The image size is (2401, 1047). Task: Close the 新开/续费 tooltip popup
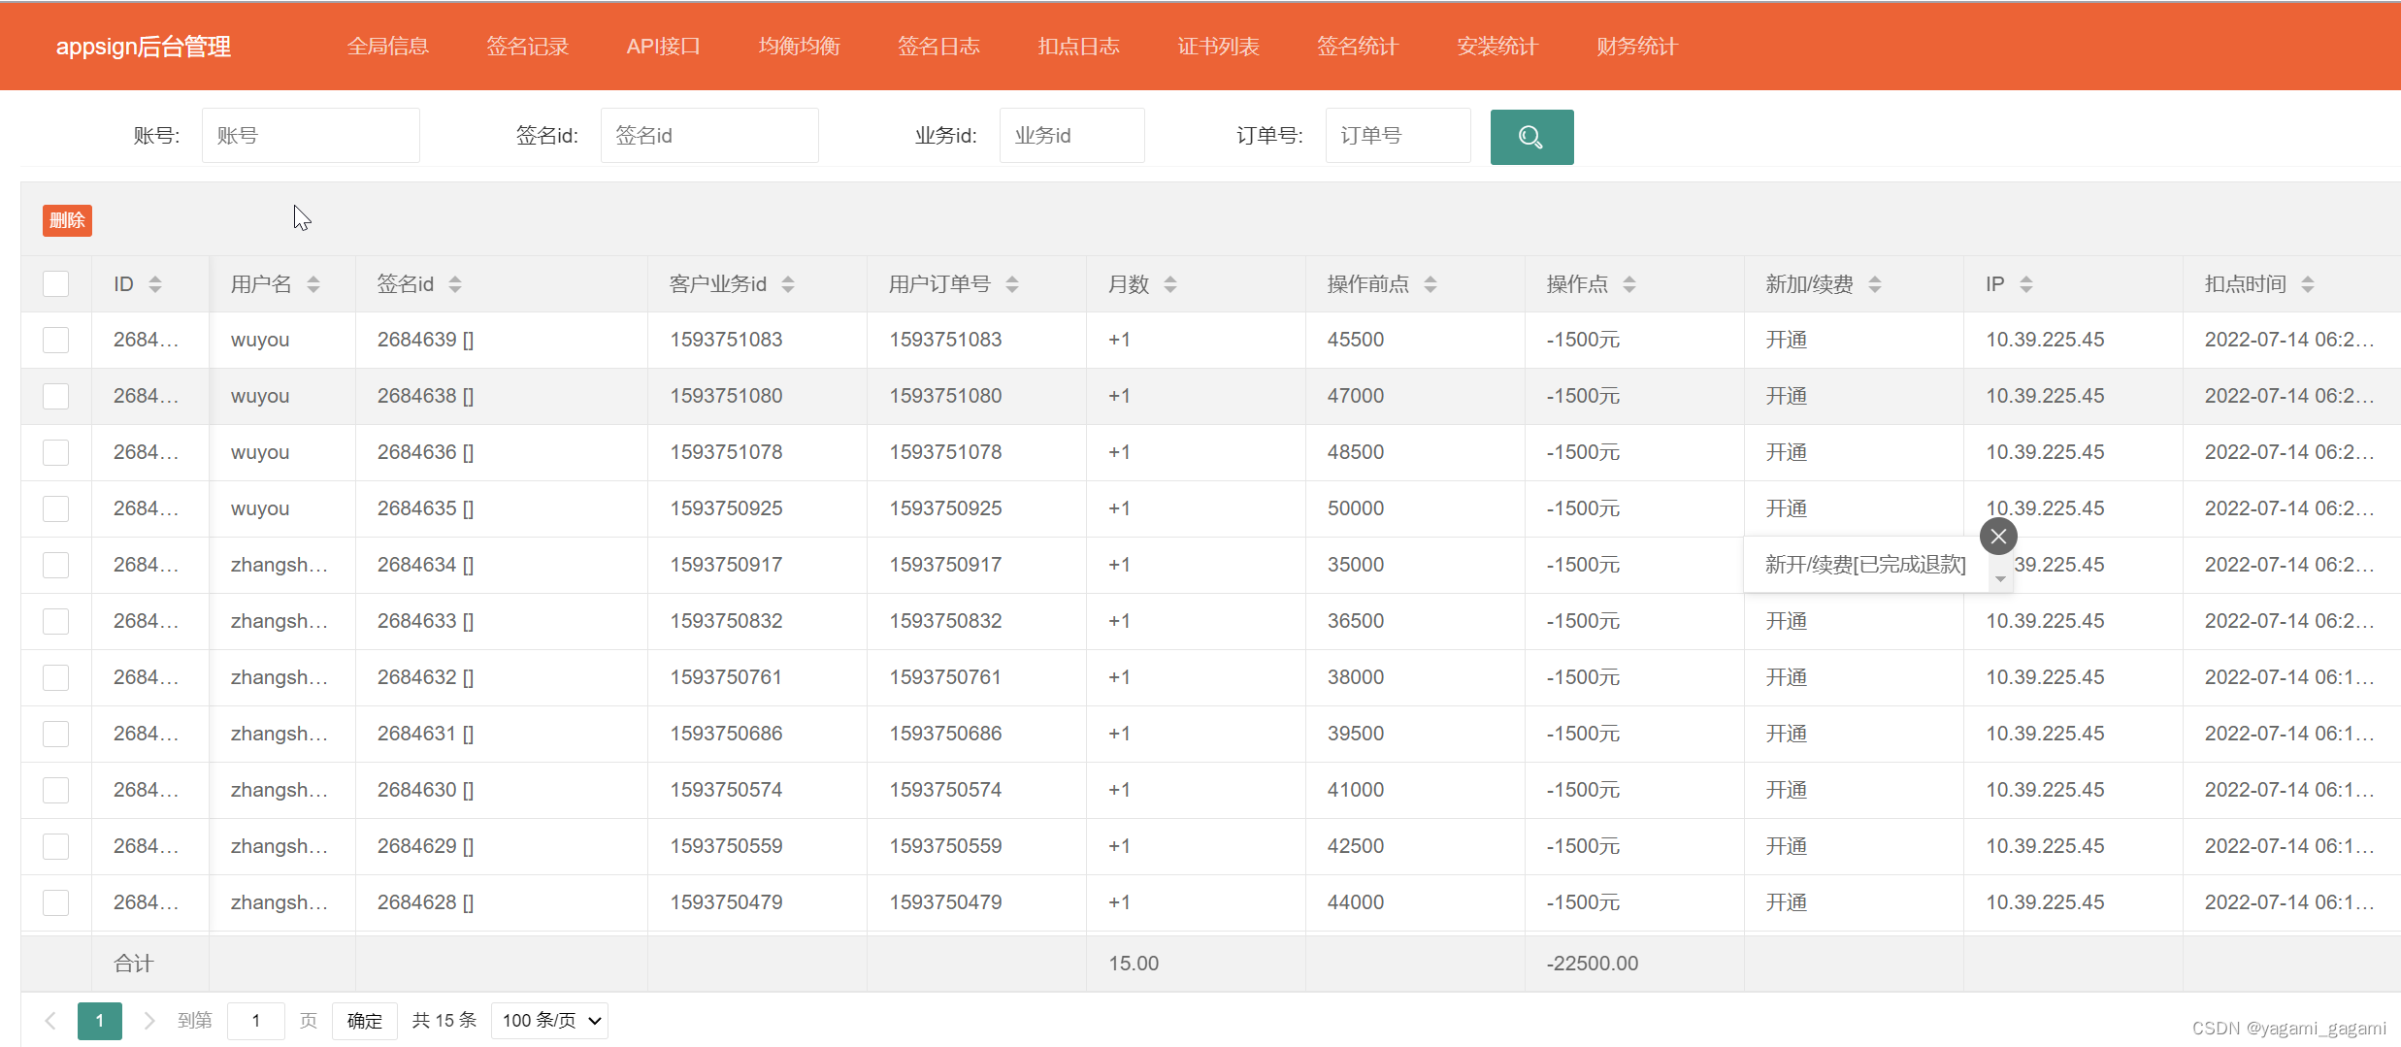coord(1998,536)
